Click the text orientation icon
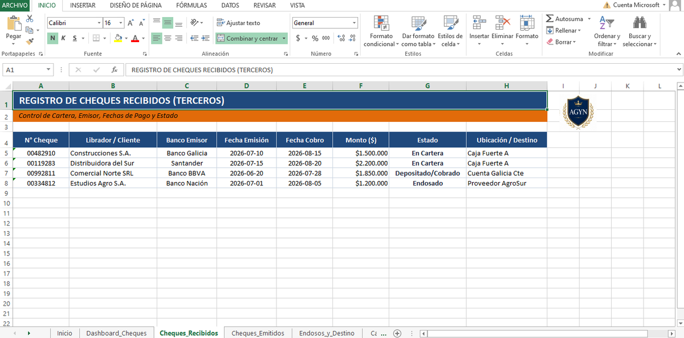The image size is (684, 338). coord(195,23)
